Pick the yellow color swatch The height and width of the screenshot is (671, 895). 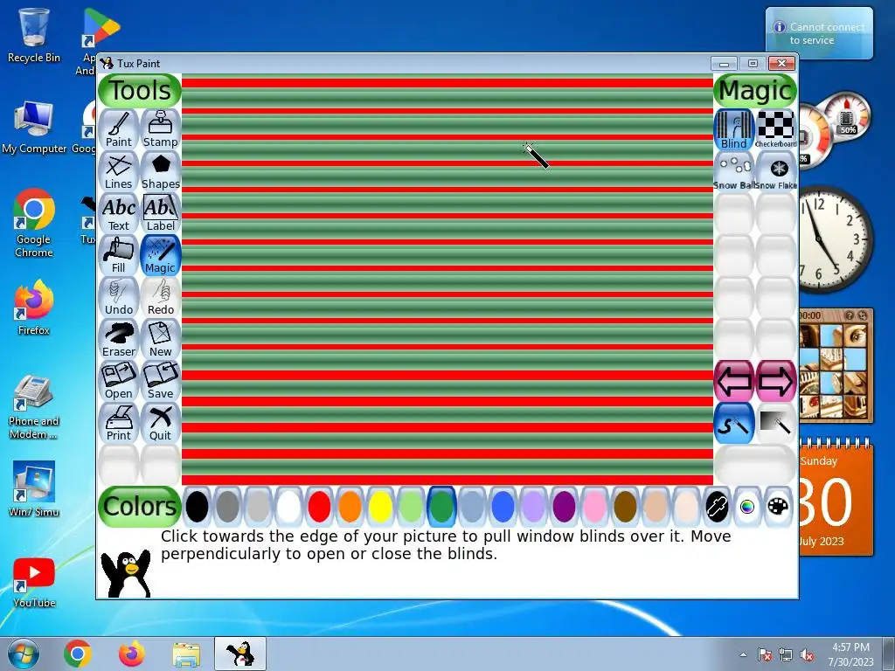pyautogui.click(x=381, y=506)
